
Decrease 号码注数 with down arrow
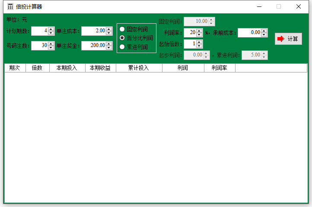point(51,48)
